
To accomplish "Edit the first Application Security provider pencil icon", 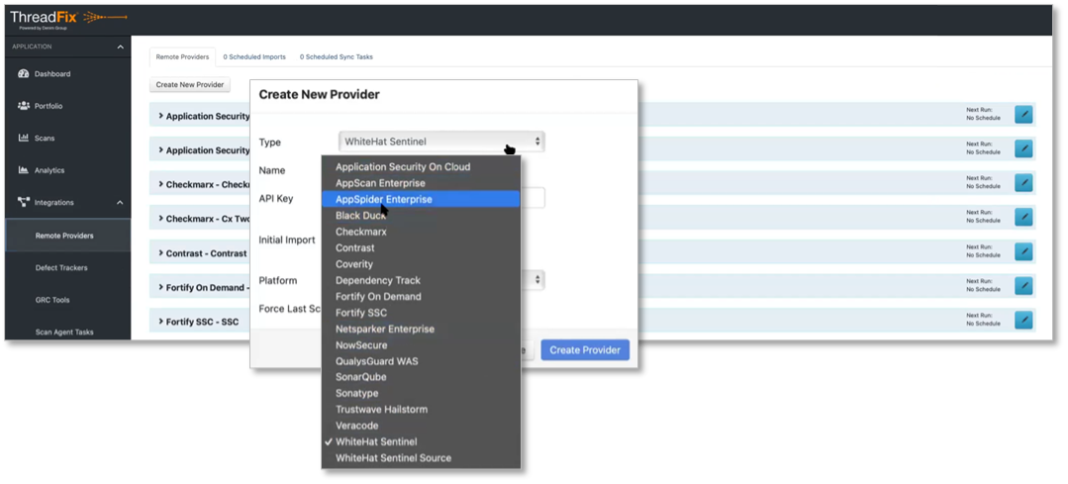I will click(x=1023, y=115).
